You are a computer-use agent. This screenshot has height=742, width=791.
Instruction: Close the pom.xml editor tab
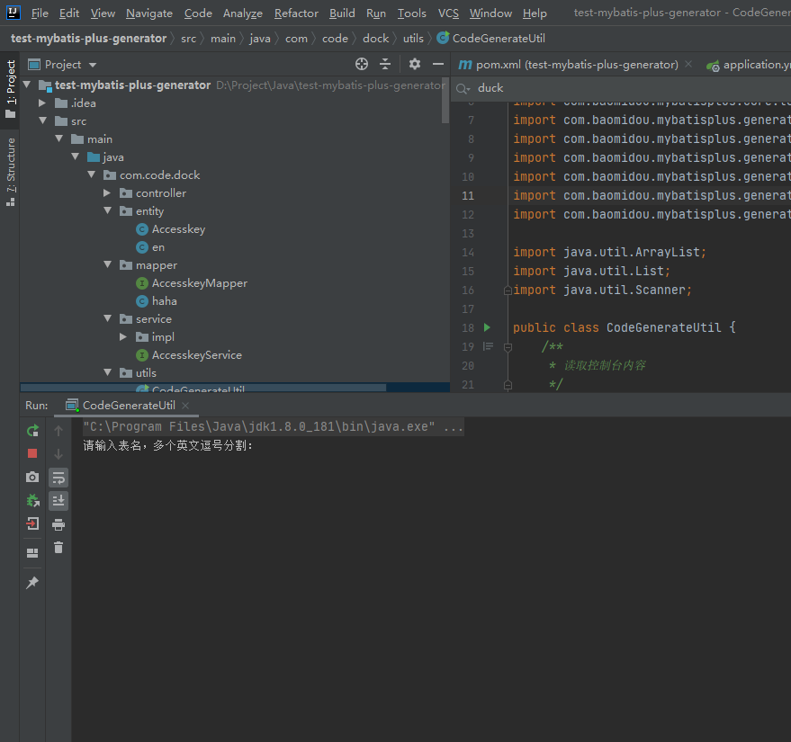pyautogui.click(x=688, y=64)
